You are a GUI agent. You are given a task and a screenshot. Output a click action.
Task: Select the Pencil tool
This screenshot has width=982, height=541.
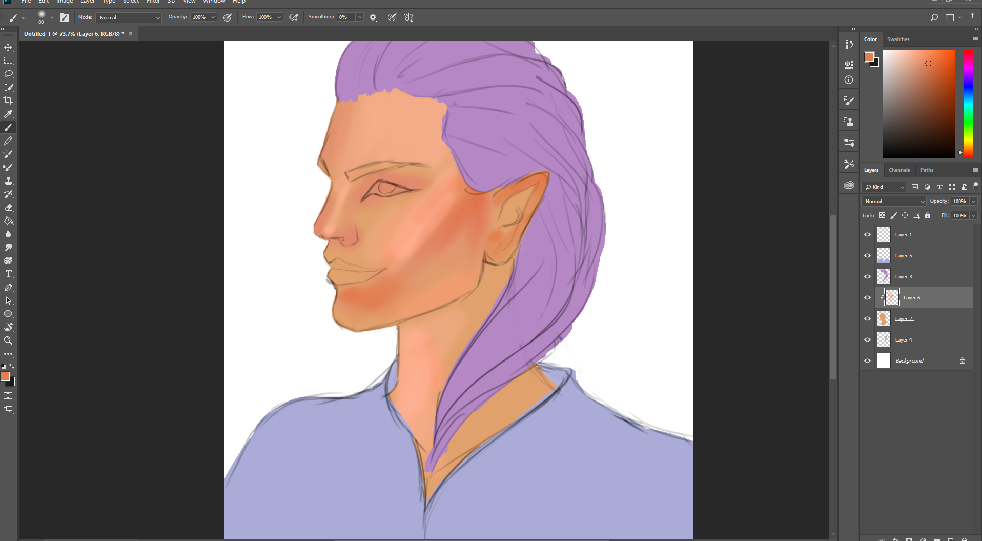(x=8, y=141)
